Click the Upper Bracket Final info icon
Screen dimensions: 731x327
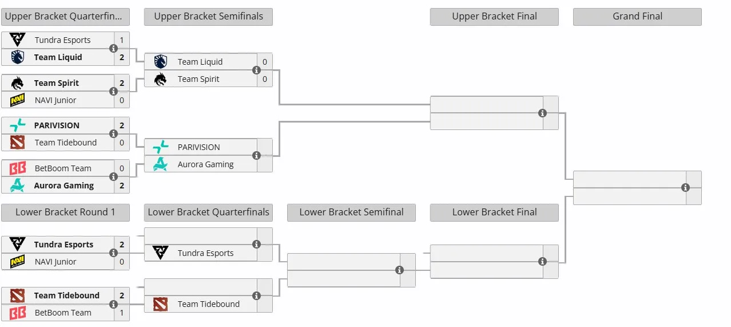coord(542,113)
